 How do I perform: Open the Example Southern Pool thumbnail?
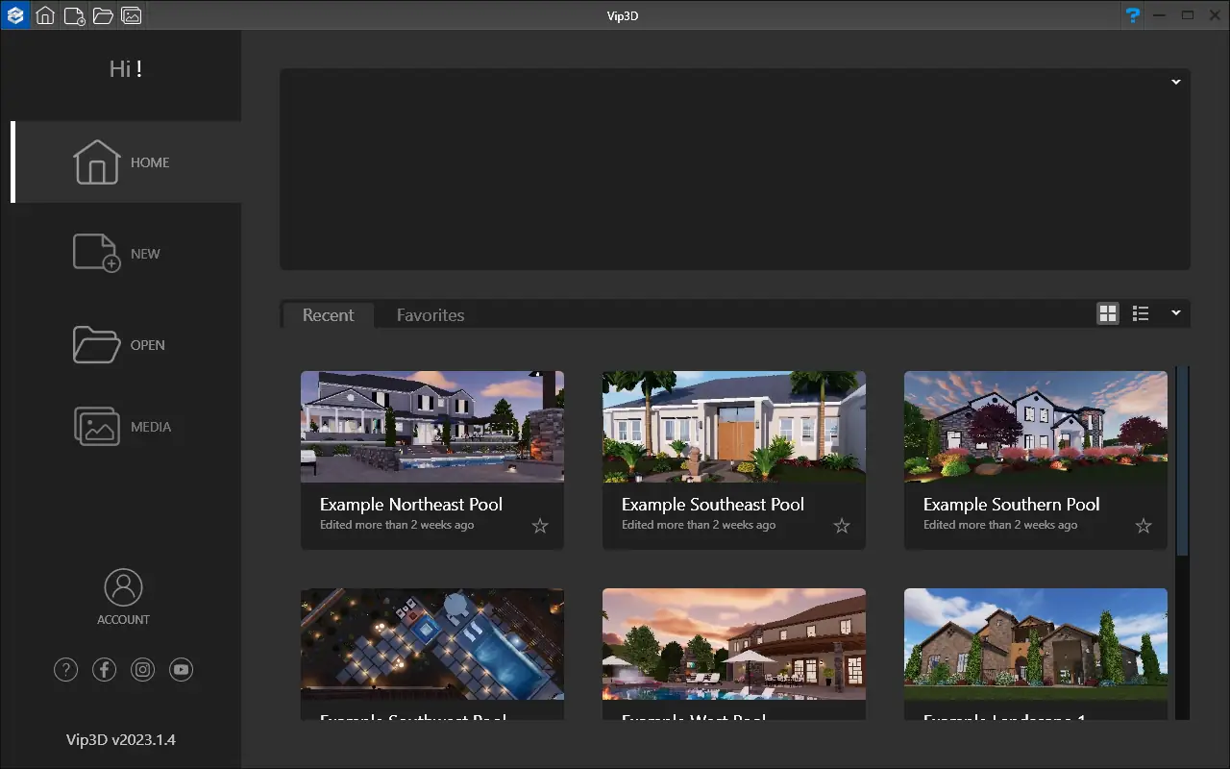pyautogui.click(x=1035, y=426)
